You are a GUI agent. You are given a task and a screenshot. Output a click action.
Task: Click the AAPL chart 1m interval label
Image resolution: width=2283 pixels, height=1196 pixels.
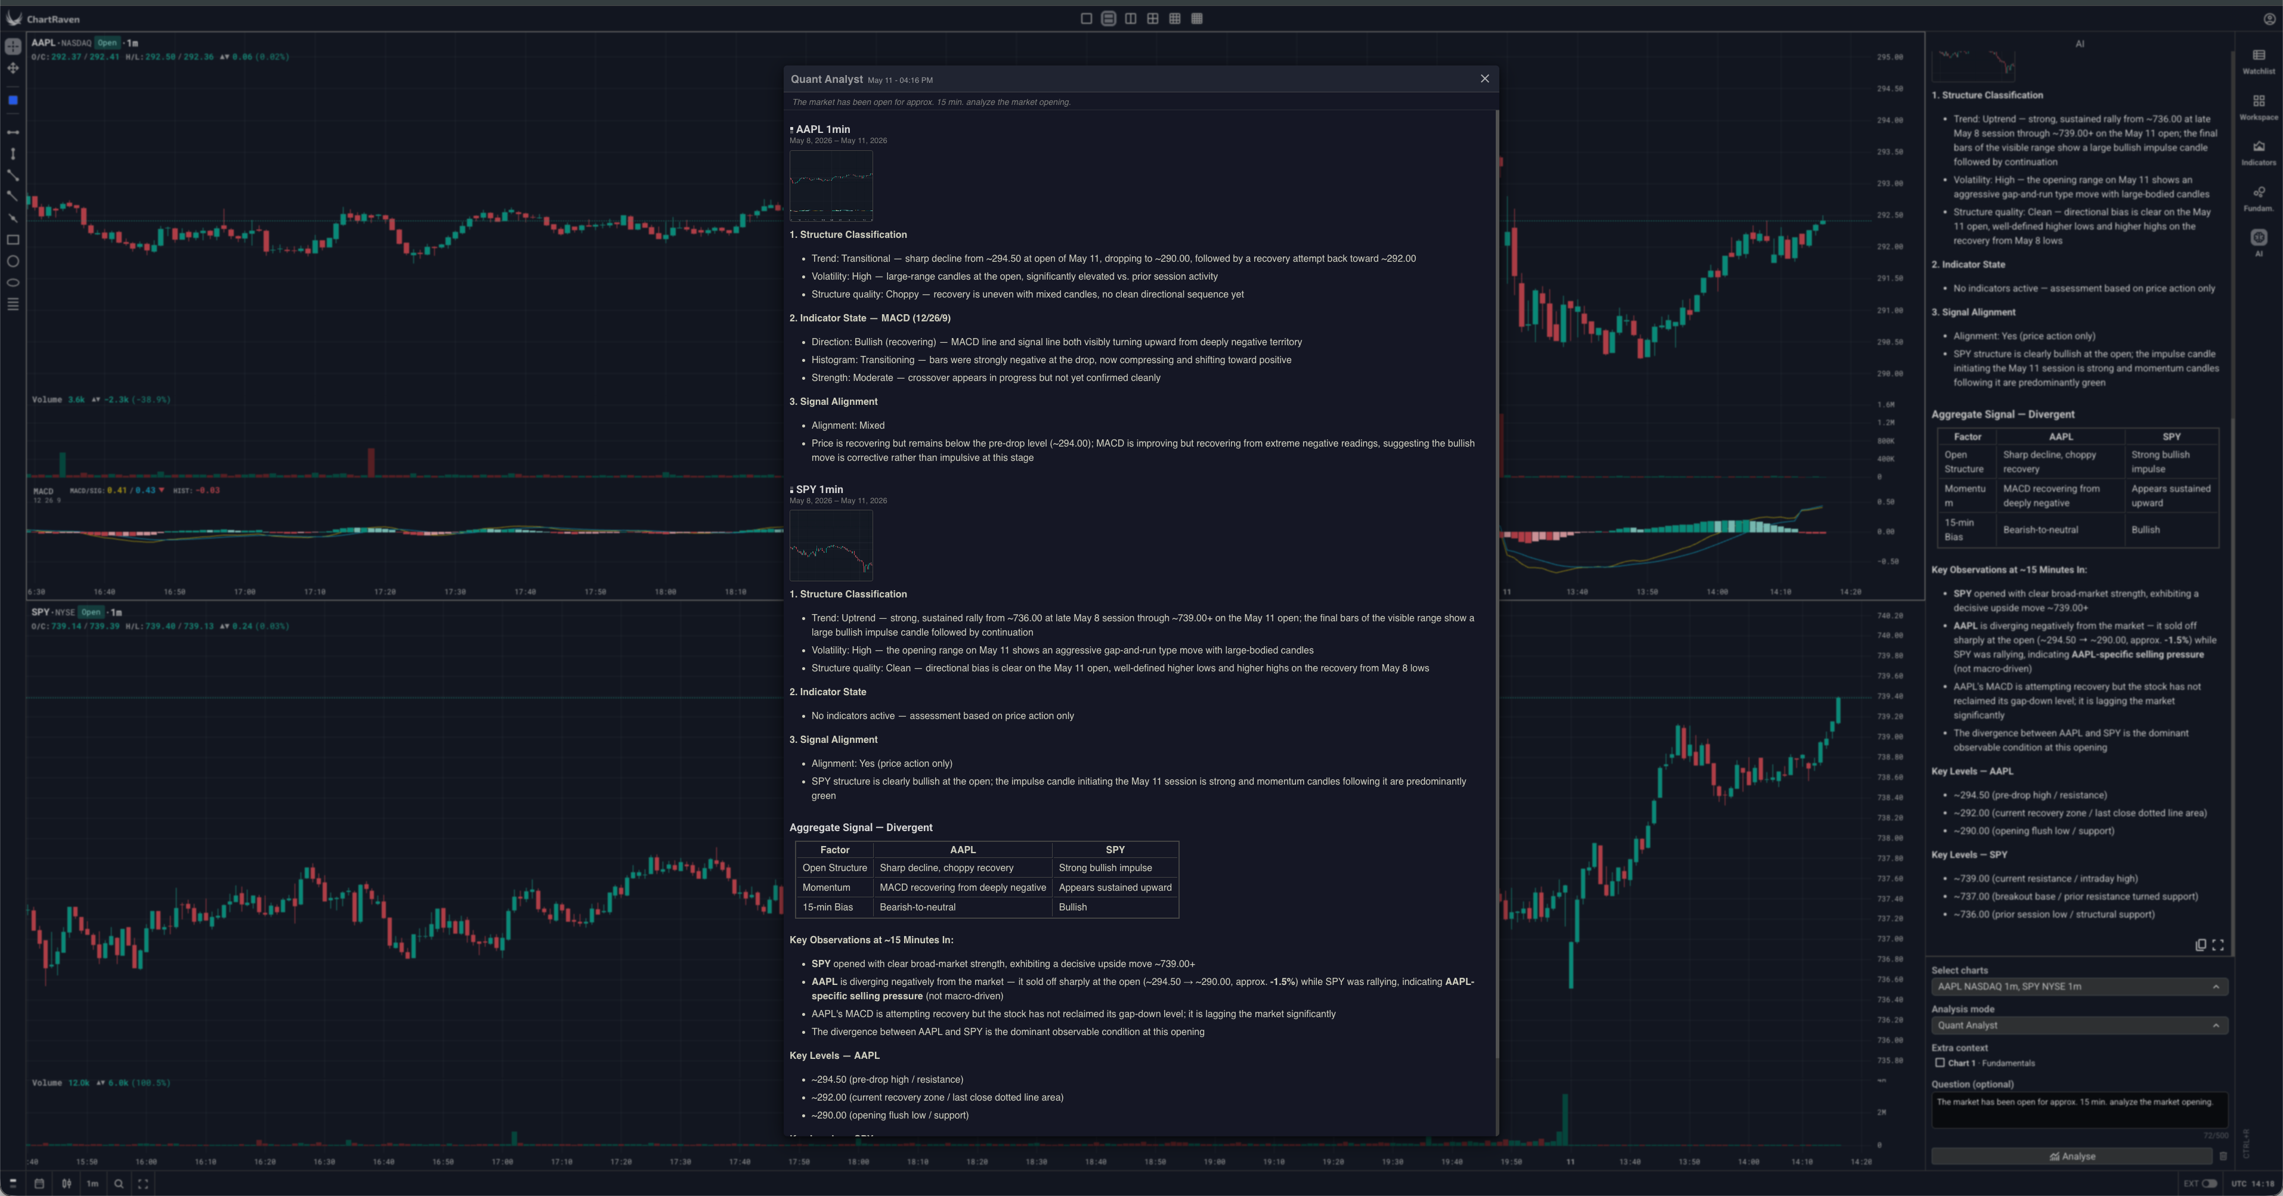point(132,42)
